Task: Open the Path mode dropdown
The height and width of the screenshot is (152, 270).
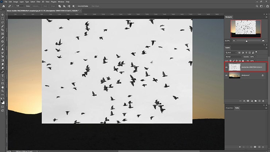Action: (20, 6)
